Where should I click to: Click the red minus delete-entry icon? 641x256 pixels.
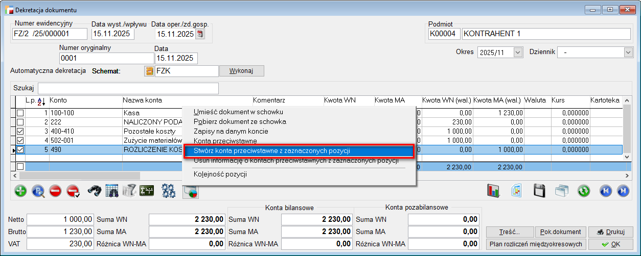point(55,191)
